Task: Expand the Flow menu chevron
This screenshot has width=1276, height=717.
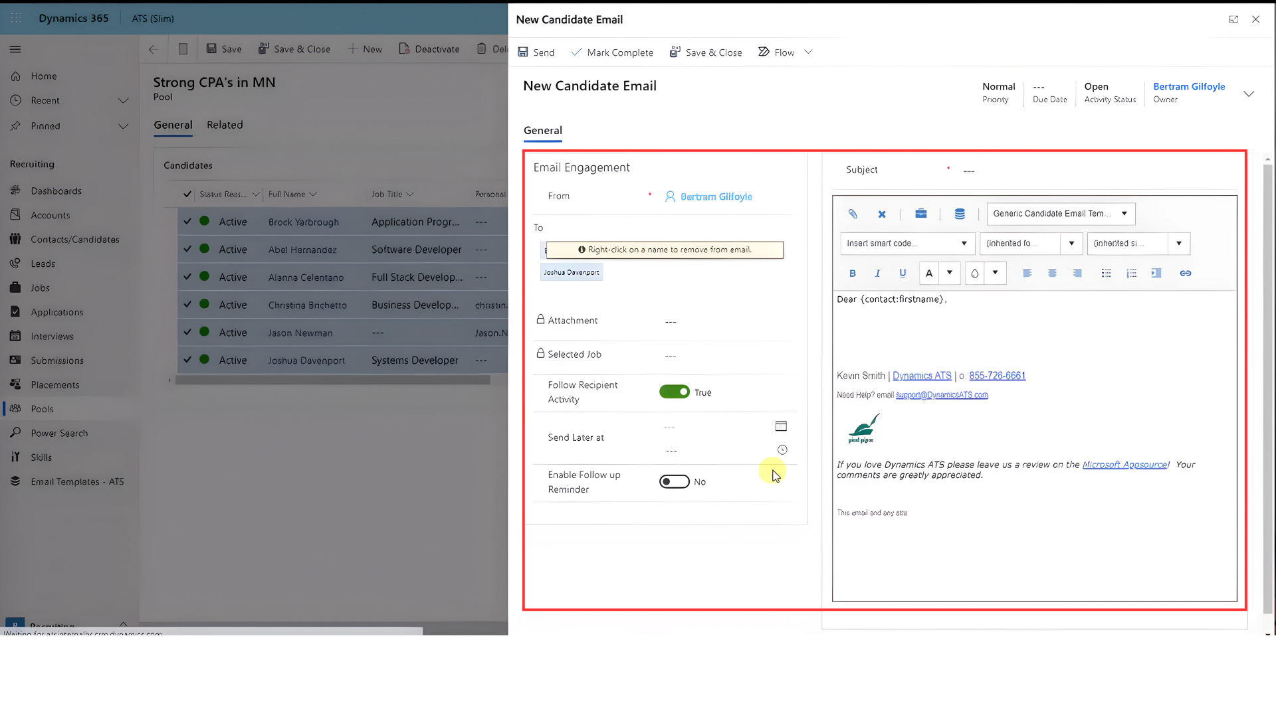Action: [x=808, y=52]
